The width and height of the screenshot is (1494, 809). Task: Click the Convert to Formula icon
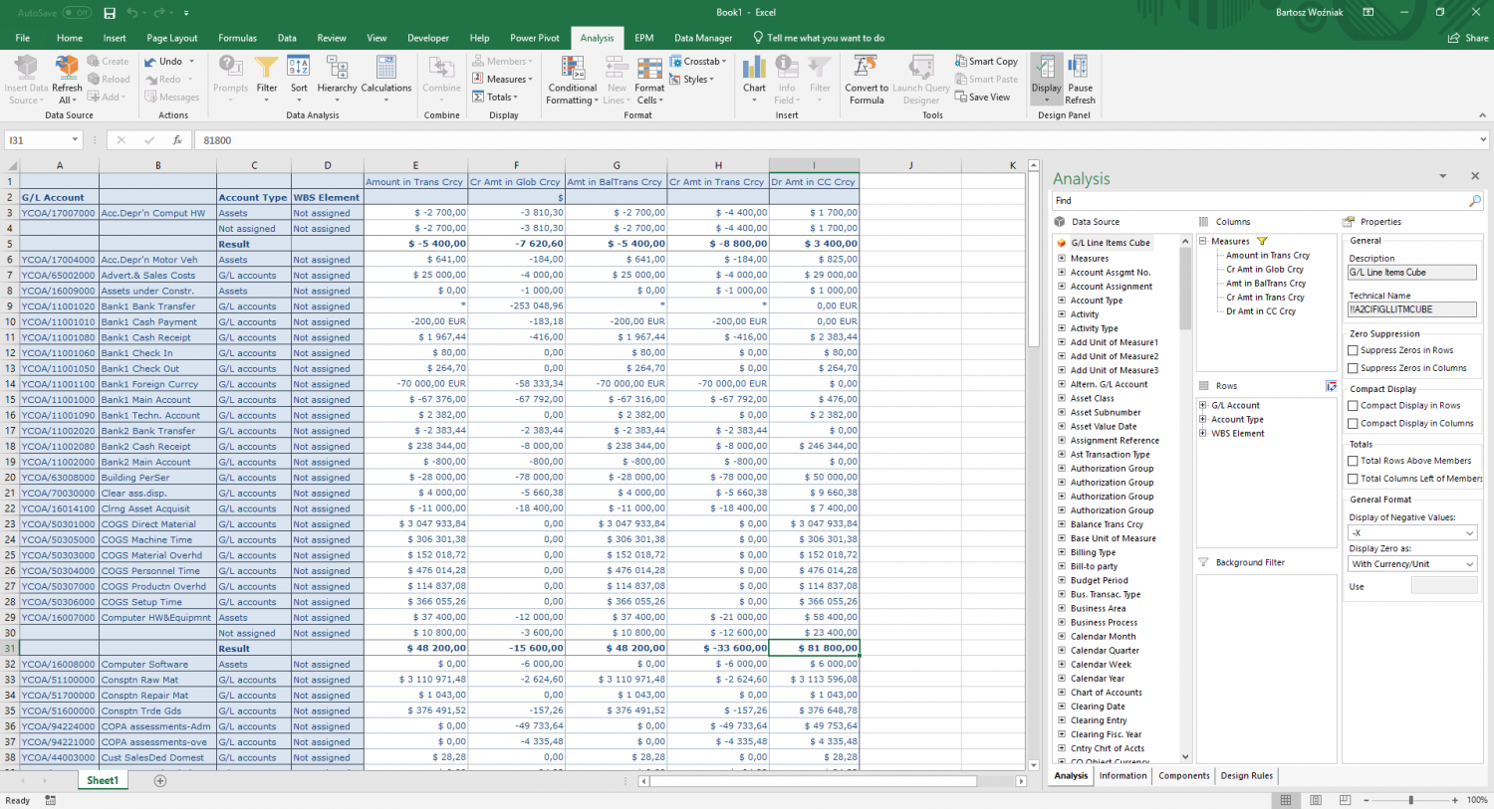866,80
